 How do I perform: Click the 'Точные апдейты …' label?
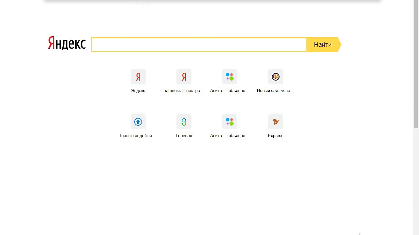(138, 136)
